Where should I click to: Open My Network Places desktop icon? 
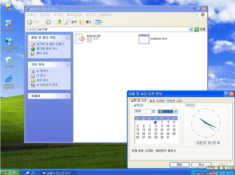(x=9, y=45)
